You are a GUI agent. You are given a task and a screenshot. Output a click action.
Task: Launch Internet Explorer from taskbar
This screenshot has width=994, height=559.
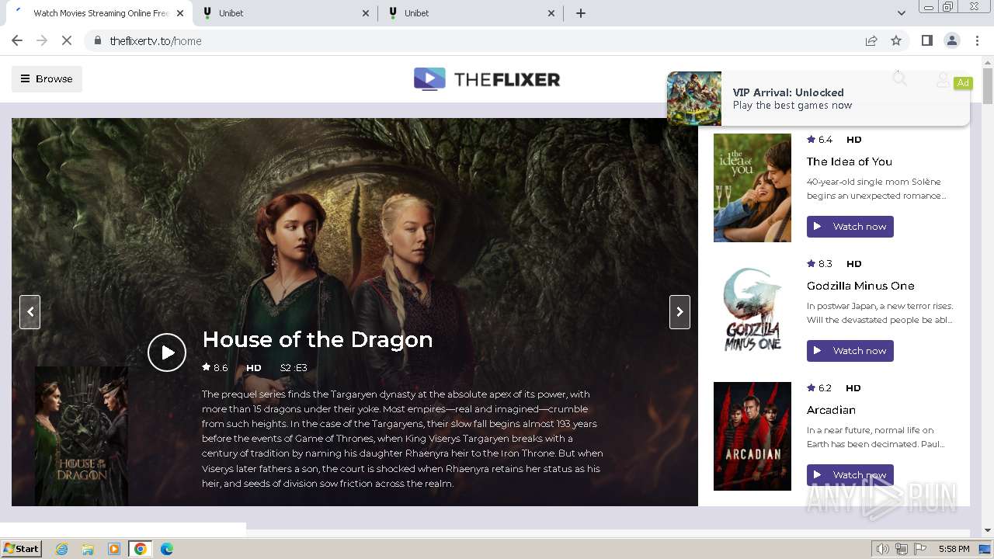62,549
